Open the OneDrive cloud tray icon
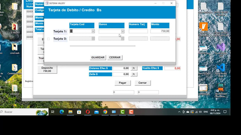 tap(188, 112)
